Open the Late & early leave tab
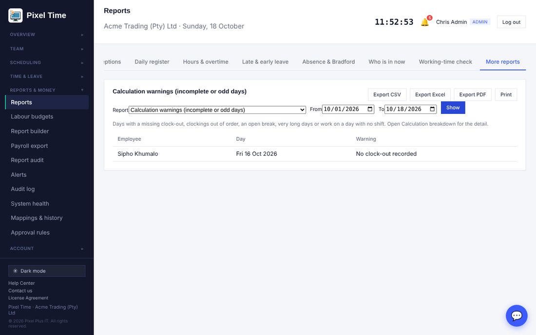The height and width of the screenshot is (335, 536). click(265, 62)
